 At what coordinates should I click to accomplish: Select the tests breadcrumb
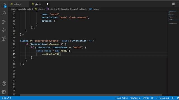point(13,9)
